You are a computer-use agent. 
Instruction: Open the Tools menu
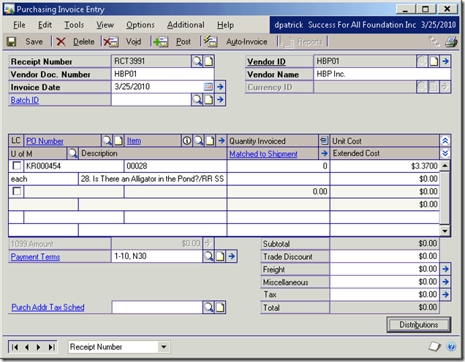pos(74,25)
